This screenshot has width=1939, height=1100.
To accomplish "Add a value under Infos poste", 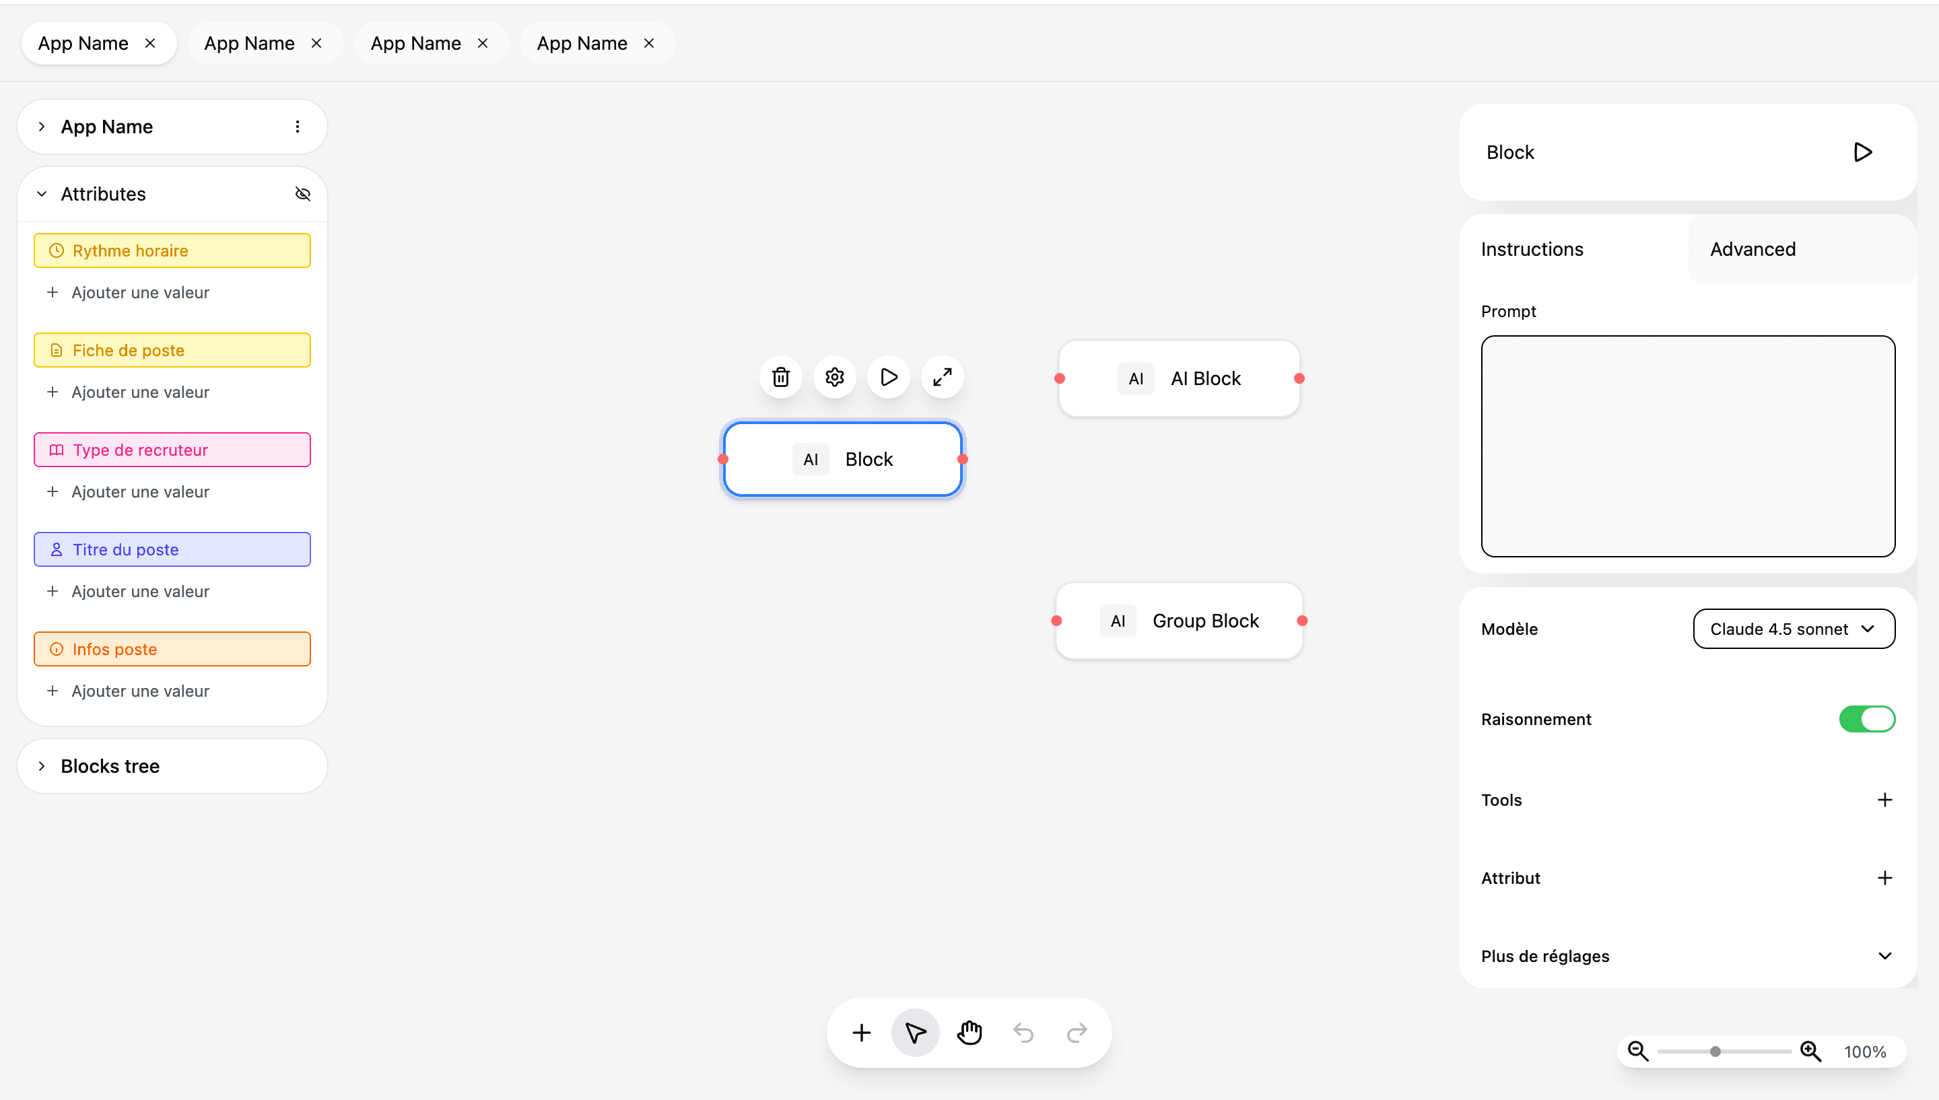I will pos(129,691).
